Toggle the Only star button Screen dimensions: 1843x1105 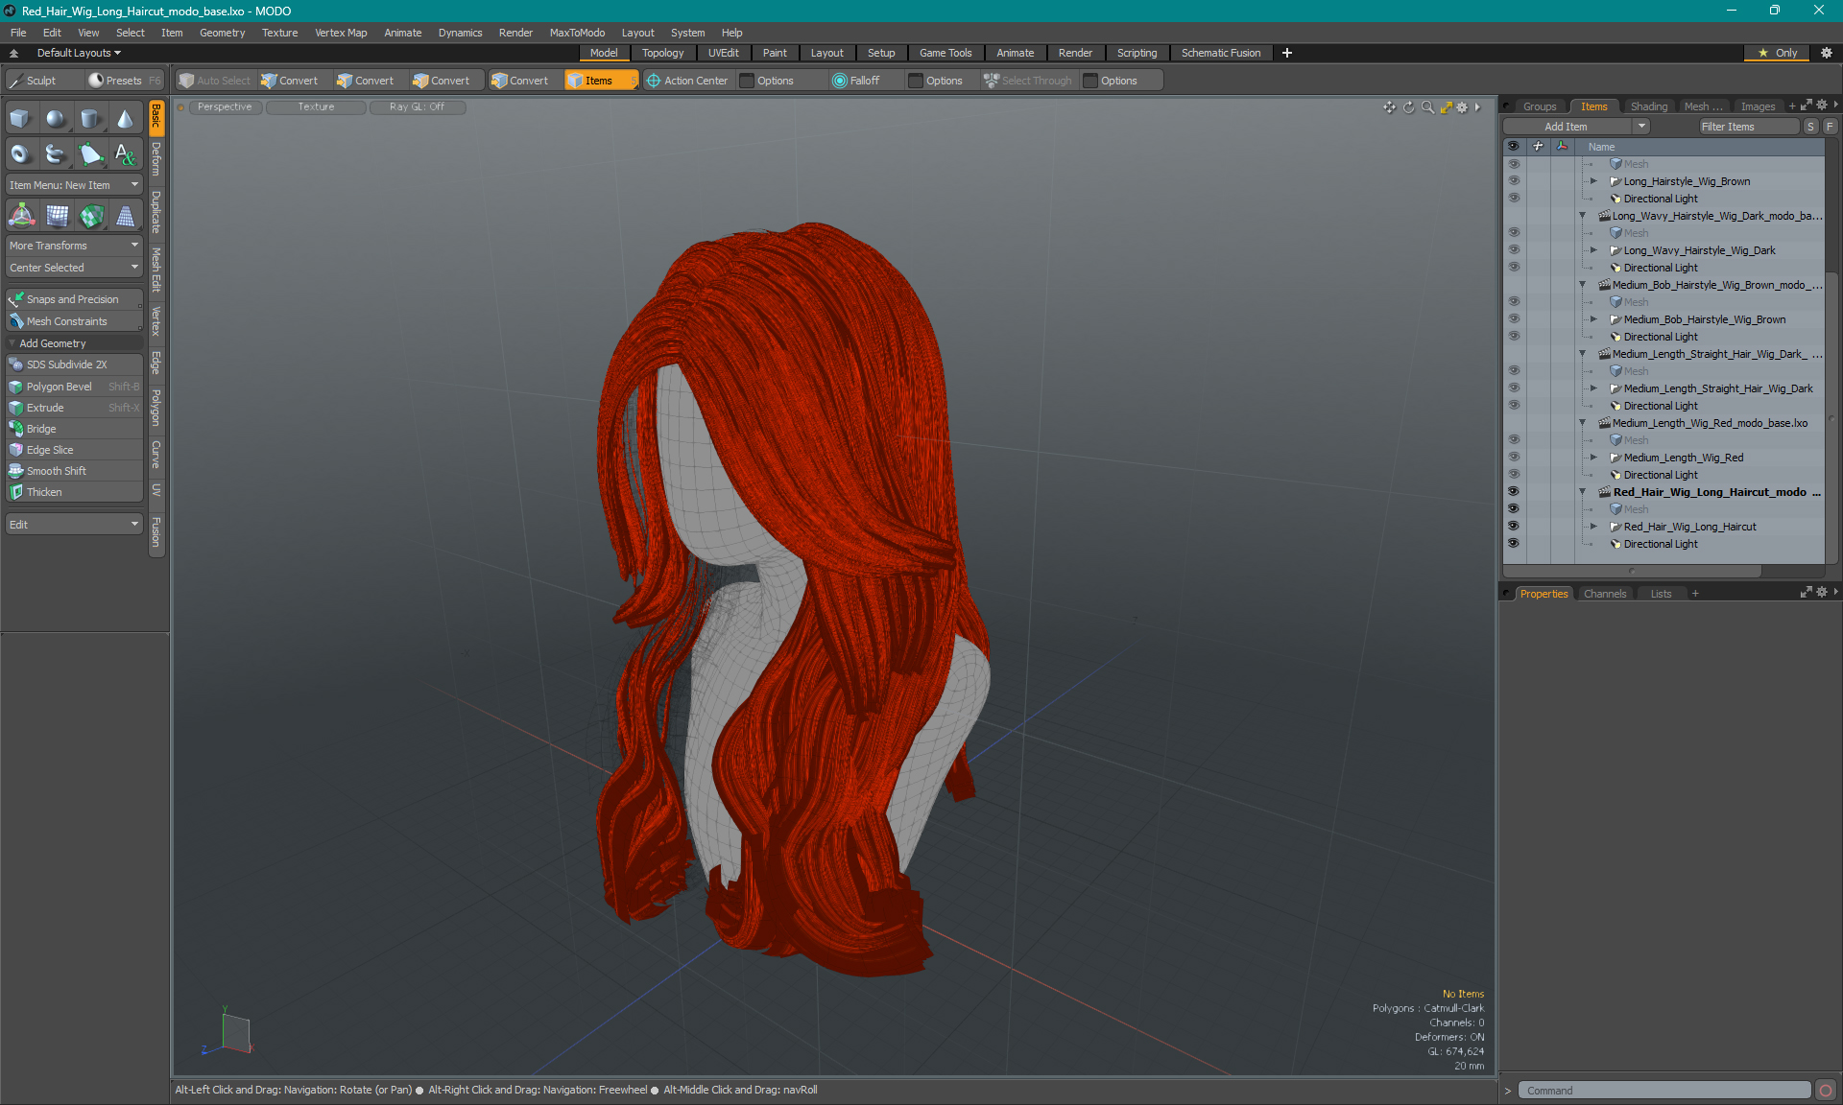click(1778, 53)
